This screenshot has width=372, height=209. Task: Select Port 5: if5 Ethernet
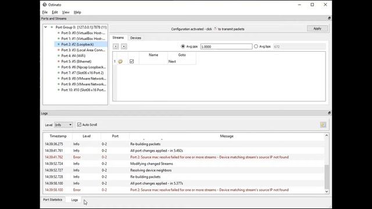76,62
